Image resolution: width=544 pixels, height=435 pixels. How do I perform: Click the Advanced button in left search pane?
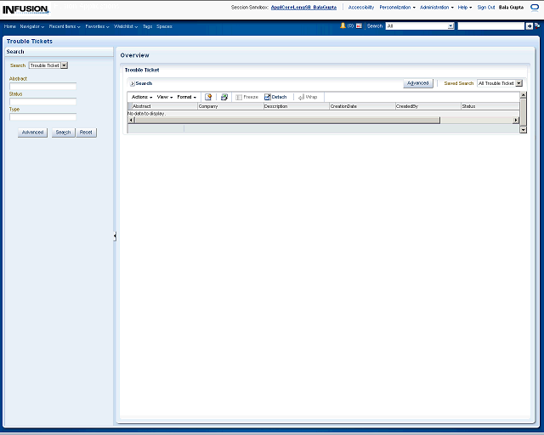click(x=32, y=133)
